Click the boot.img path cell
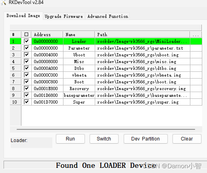The width and height of the screenshot is (207, 173). 142,82
